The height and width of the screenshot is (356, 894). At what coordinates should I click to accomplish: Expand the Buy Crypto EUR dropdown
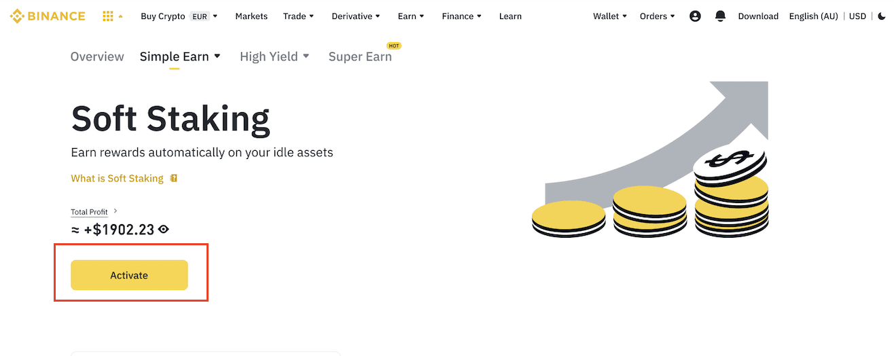pos(179,16)
